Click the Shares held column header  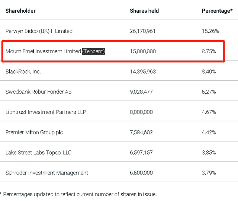click(x=144, y=11)
